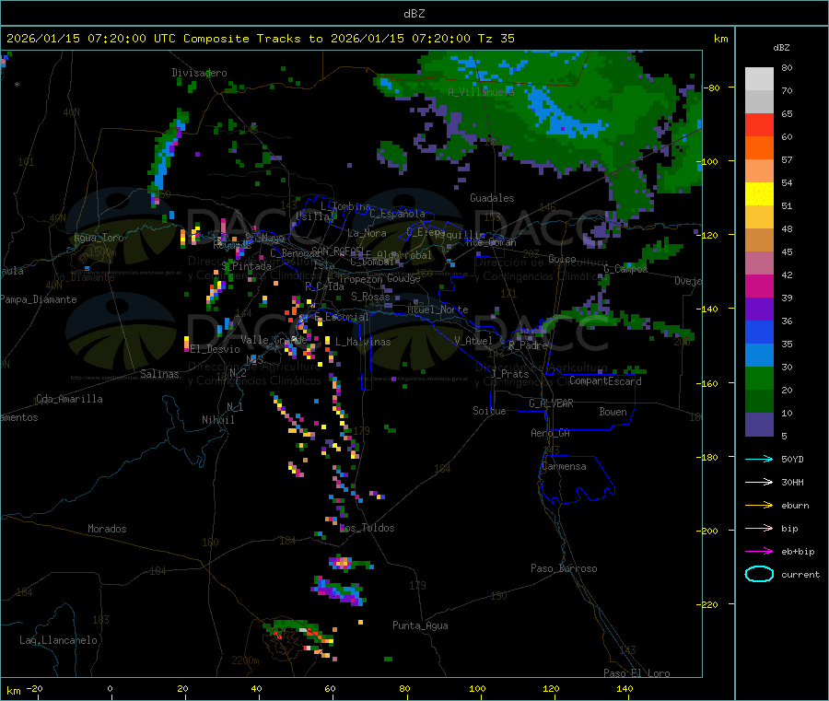Image resolution: width=829 pixels, height=701 pixels.
Task: Click the Punta_Agua map label
Action: 420,626
